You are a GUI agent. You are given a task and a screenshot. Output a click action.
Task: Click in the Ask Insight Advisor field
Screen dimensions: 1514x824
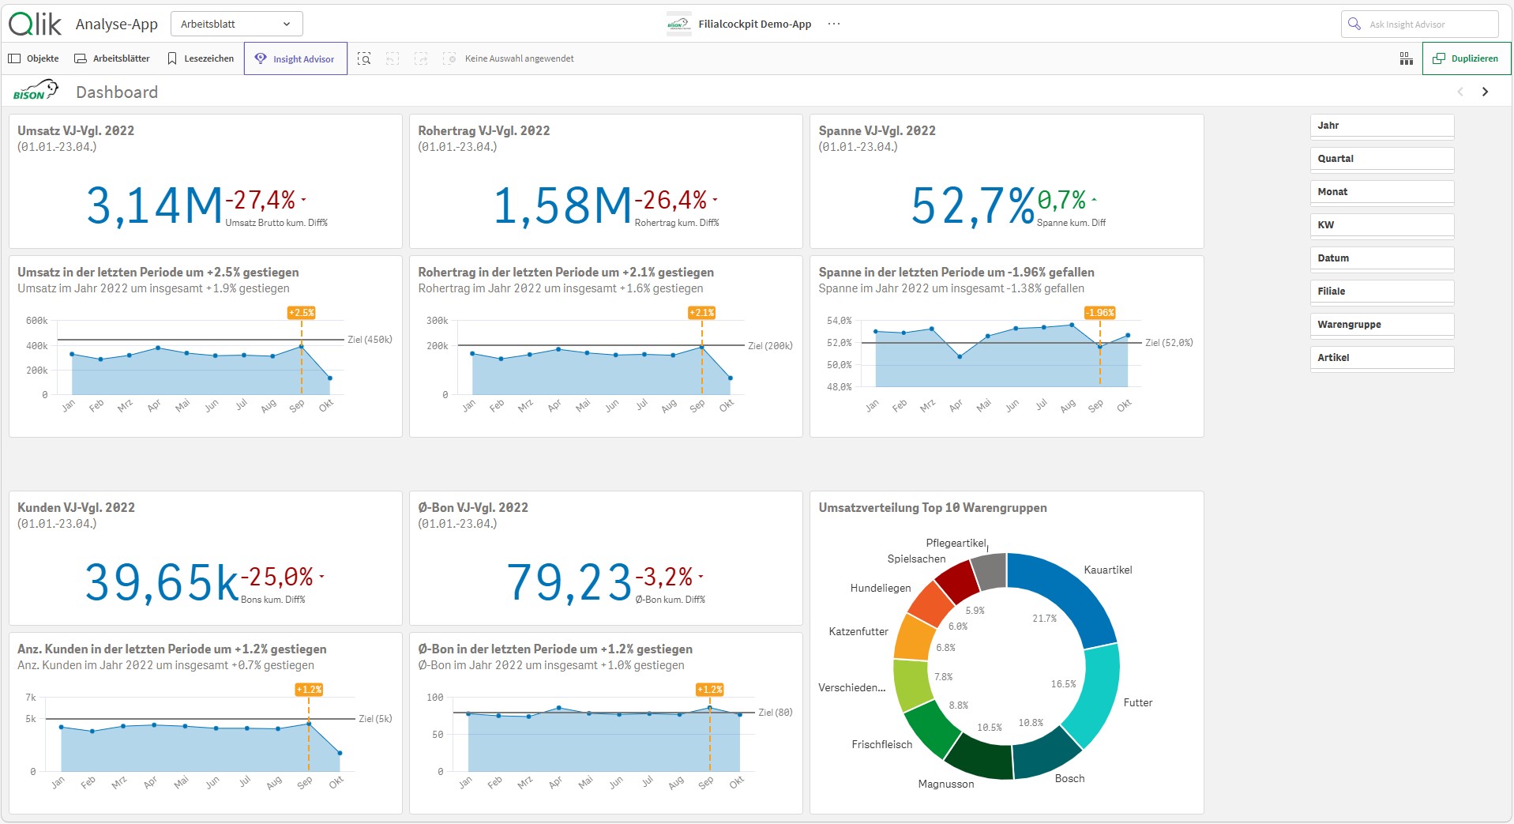(x=1419, y=24)
